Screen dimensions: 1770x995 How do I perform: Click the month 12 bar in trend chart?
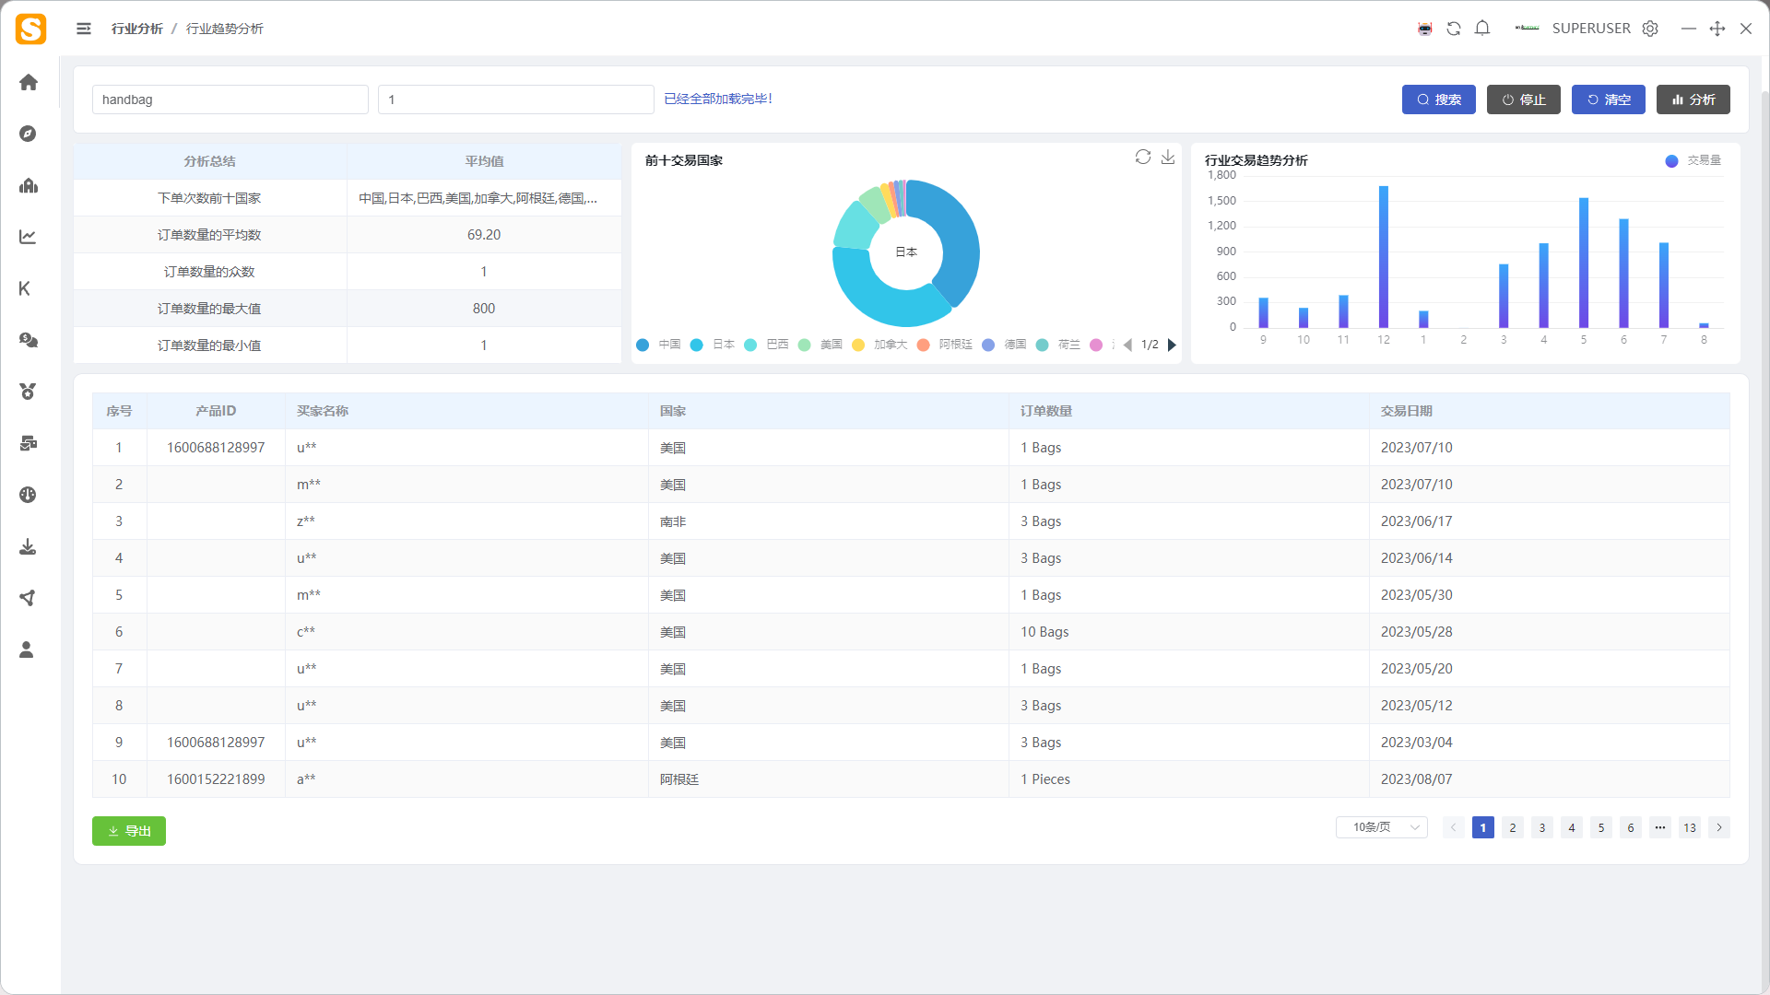[x=1384, y=257]
